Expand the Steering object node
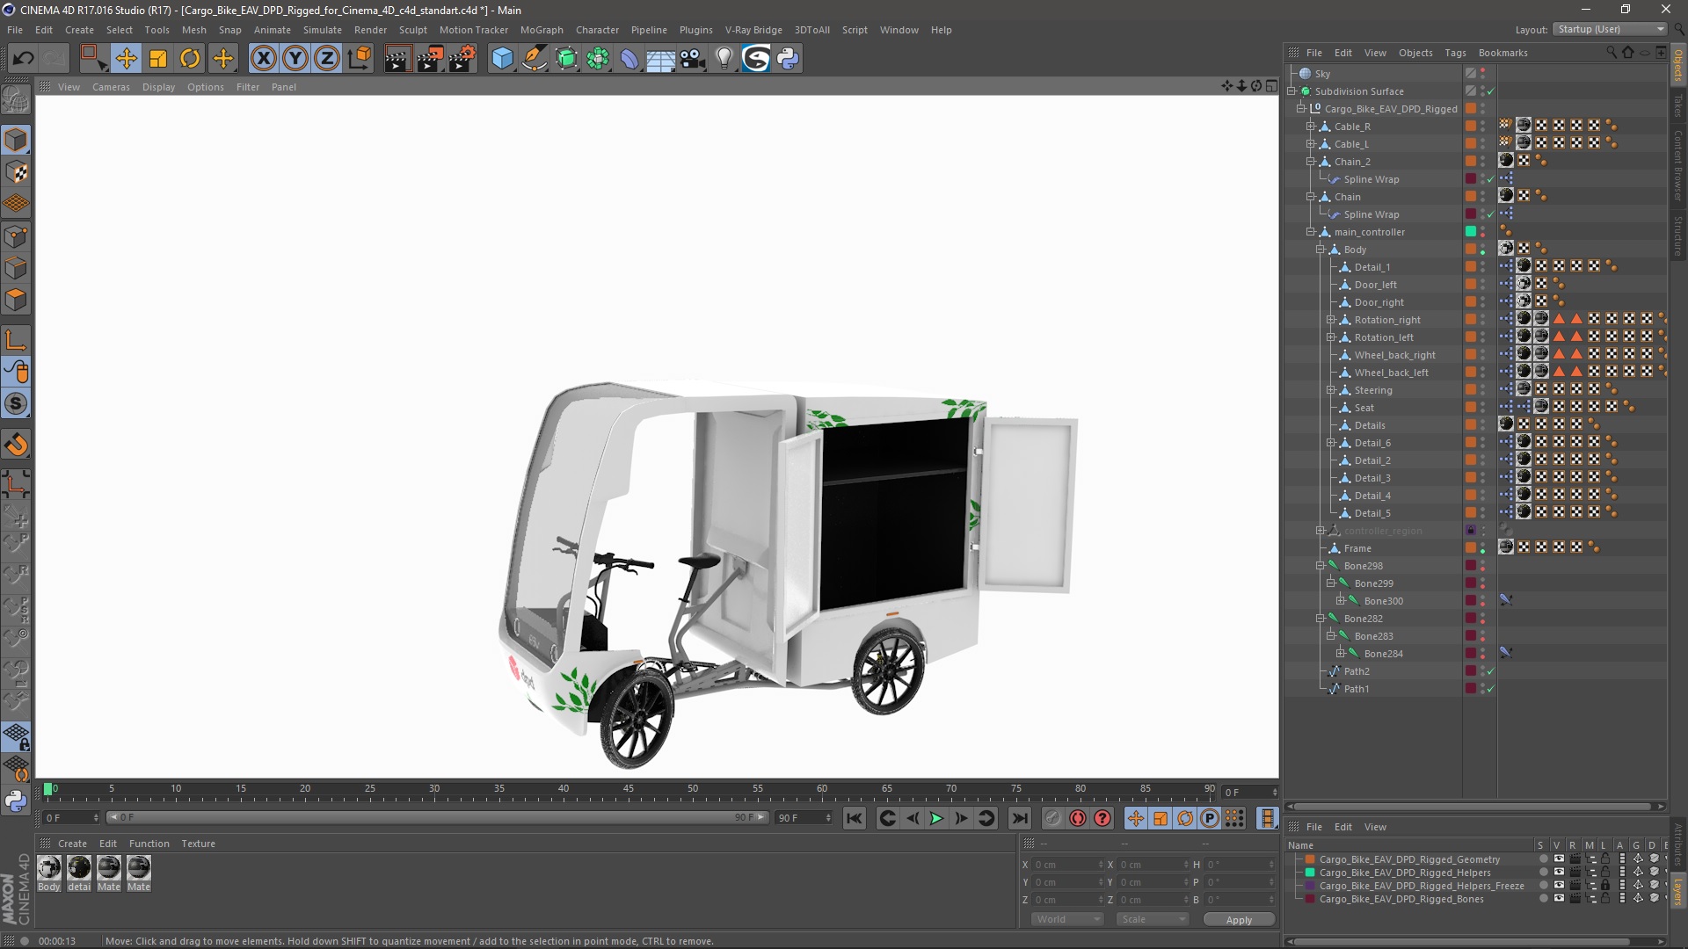This screenshot has width=1688, height=949. 1331,390
